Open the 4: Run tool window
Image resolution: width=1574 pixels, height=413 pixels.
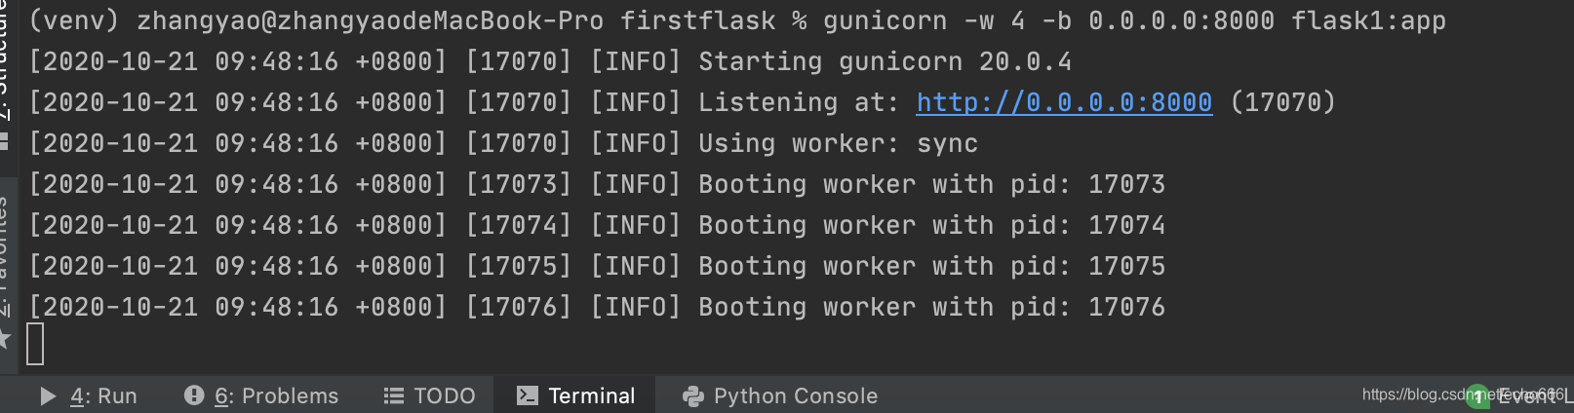89,395
